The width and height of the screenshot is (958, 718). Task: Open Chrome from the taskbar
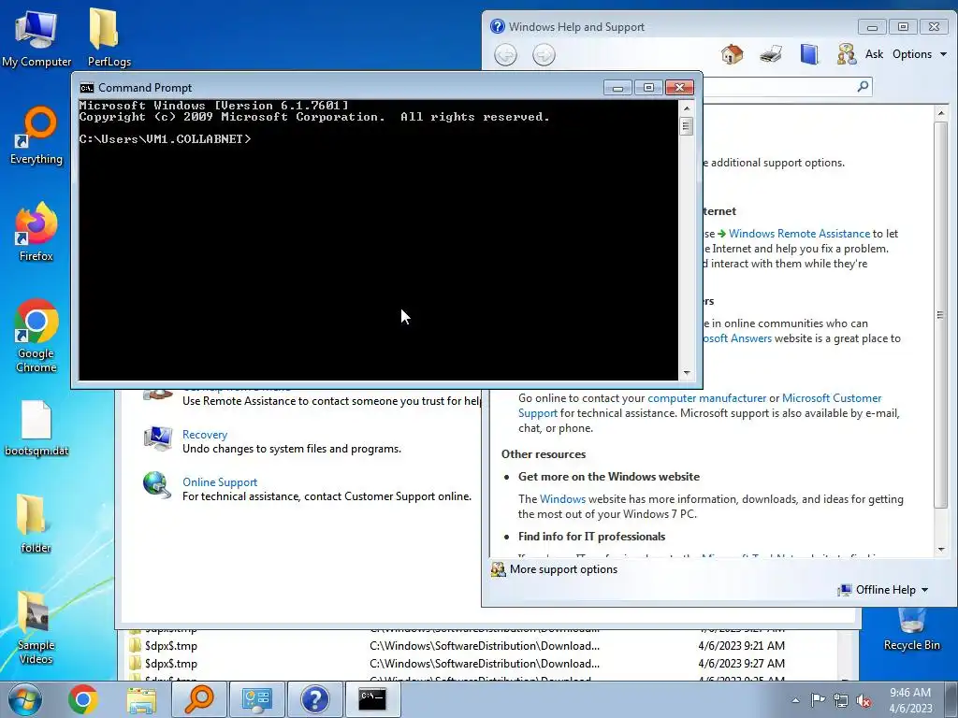[x=83, y=699]
